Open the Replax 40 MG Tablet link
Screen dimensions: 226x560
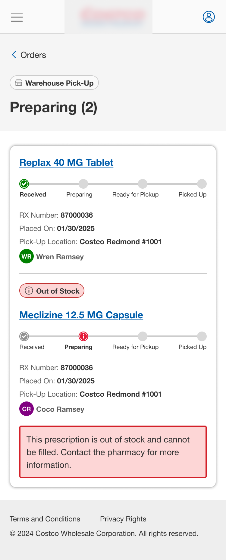click(x=66, y=162)
